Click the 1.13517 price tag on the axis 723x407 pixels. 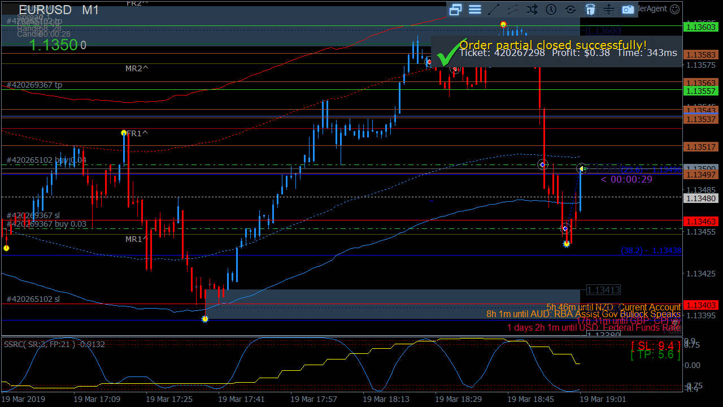(700, 146)
